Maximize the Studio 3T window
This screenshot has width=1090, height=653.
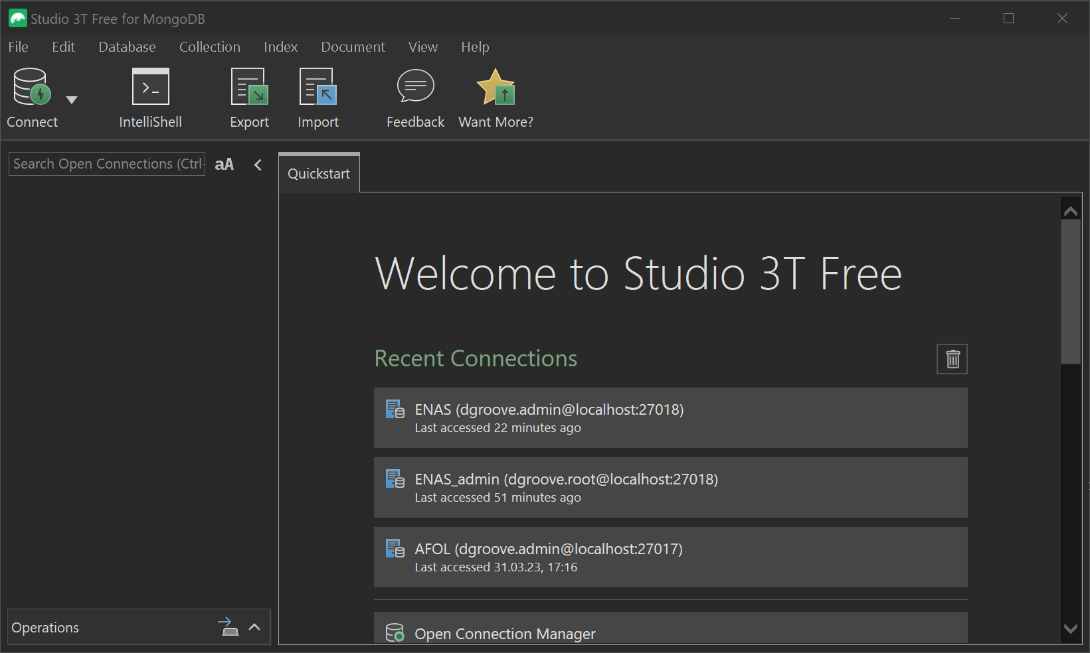[1008, 19]
